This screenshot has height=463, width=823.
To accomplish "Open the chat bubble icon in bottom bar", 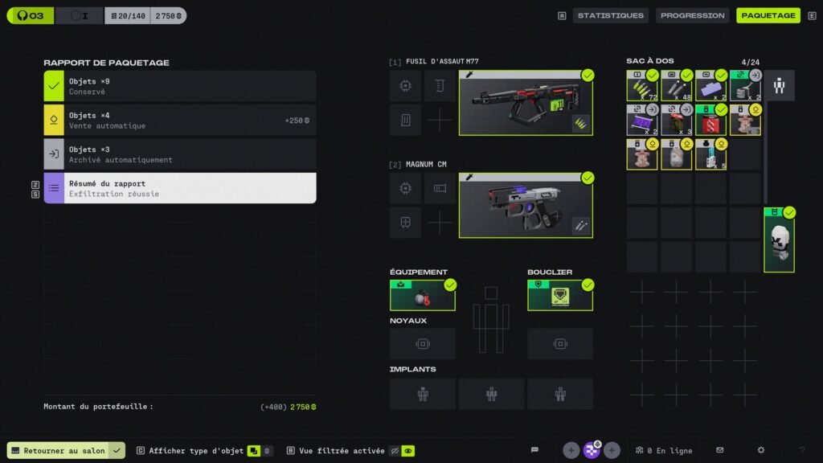I will [x=534, y=450].
